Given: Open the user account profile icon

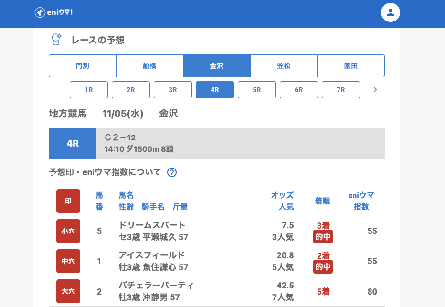Looking at the screenshot, I should (390, 12).
